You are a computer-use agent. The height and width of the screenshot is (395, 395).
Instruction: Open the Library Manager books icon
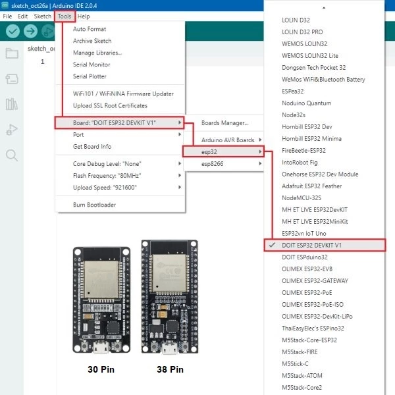(x=12, y=104)
